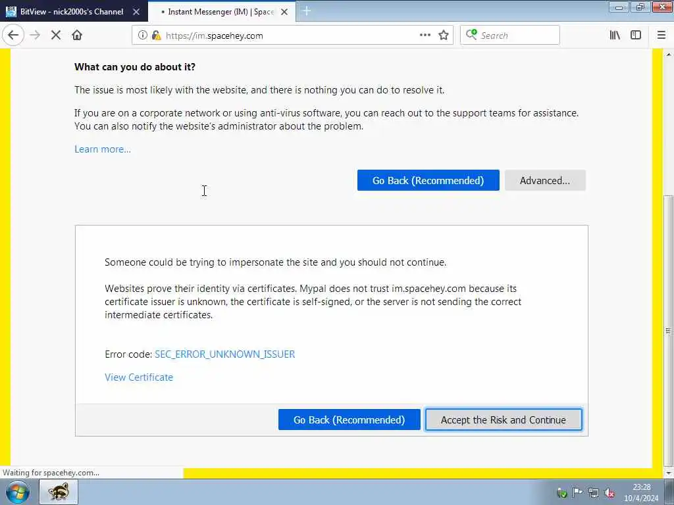Open the hamburger application menu
Image resolution: width=674 pixels, height=505 pixels.
[661, 36]
